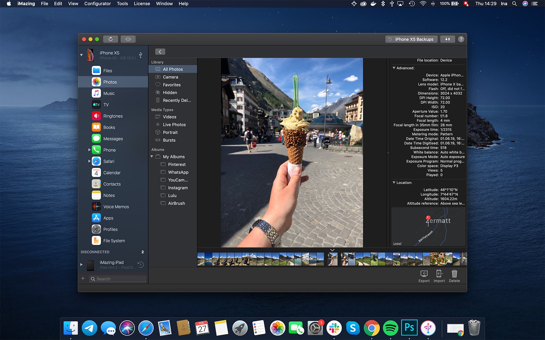This screenshot has height=340, width=545.
Task: Open Ringtones in the sidebar
Action: [113, 116]
